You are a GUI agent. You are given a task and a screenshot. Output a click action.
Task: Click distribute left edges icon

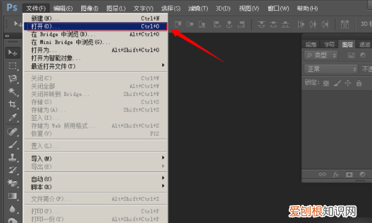(x=301, y=24)
